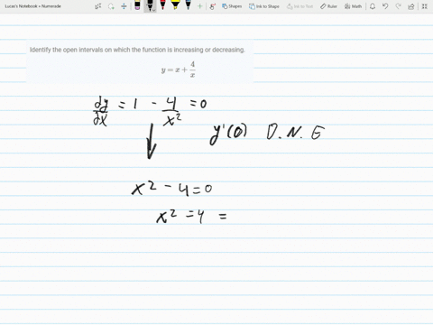Open the notifications bell
The width and height of the screenshot is (433, 325).
coord(373,6)
